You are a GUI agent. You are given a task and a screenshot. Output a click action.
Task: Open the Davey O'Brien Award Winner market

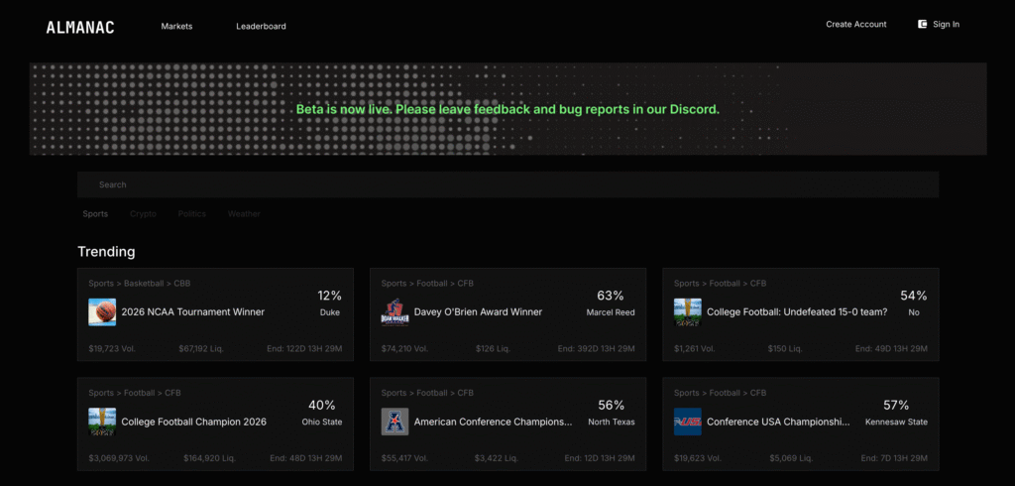pos(478,311)
